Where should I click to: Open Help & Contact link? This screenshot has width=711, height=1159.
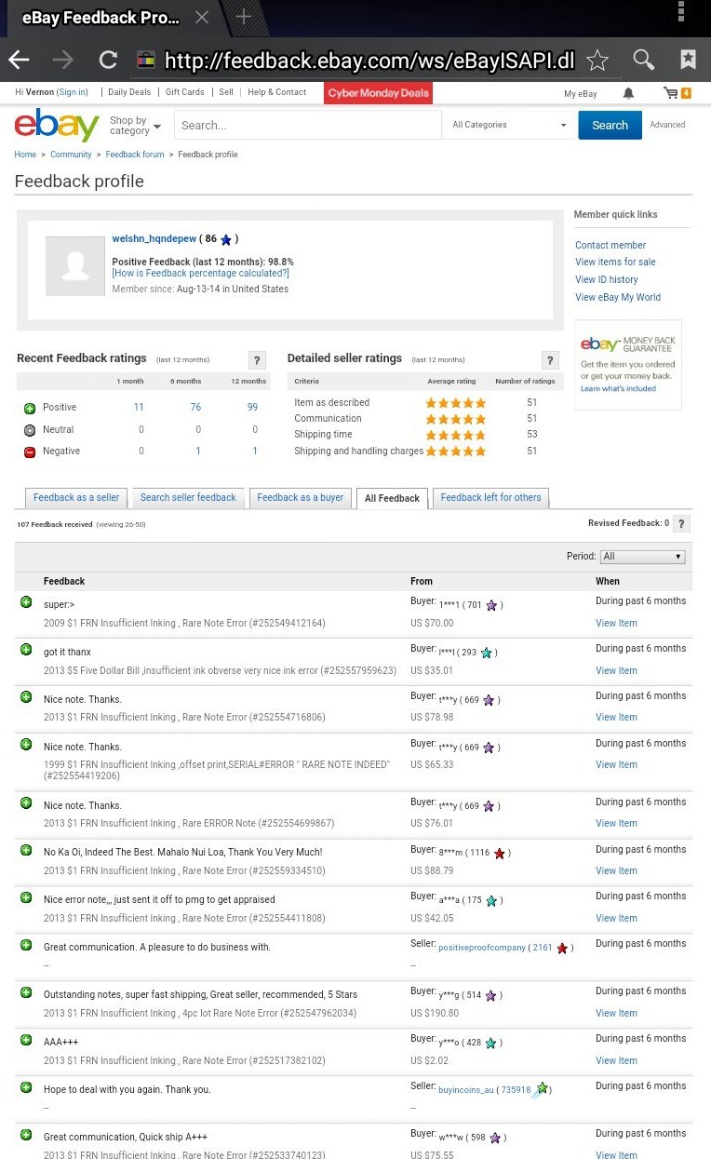277,92
